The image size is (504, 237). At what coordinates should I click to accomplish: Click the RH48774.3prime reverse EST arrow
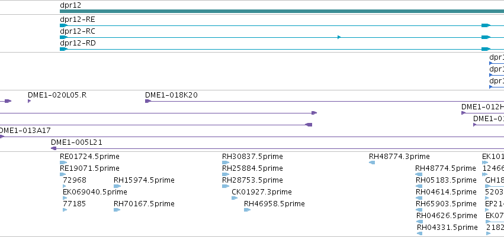(372, 163)
